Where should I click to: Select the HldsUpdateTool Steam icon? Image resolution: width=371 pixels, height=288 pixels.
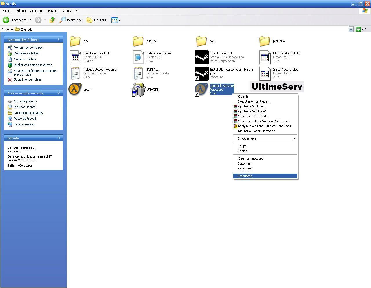(x=201, y=57)
